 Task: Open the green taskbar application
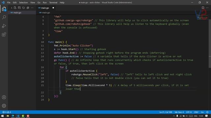[x=23, y=116]
